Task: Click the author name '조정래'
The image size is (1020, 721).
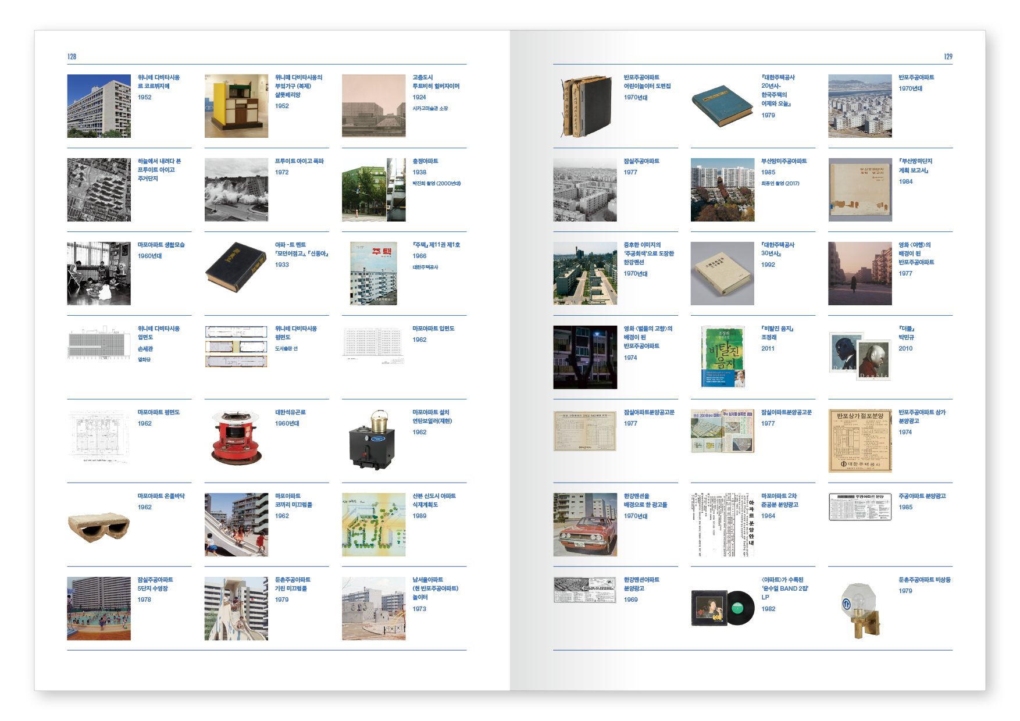Action: click(768, 337)
